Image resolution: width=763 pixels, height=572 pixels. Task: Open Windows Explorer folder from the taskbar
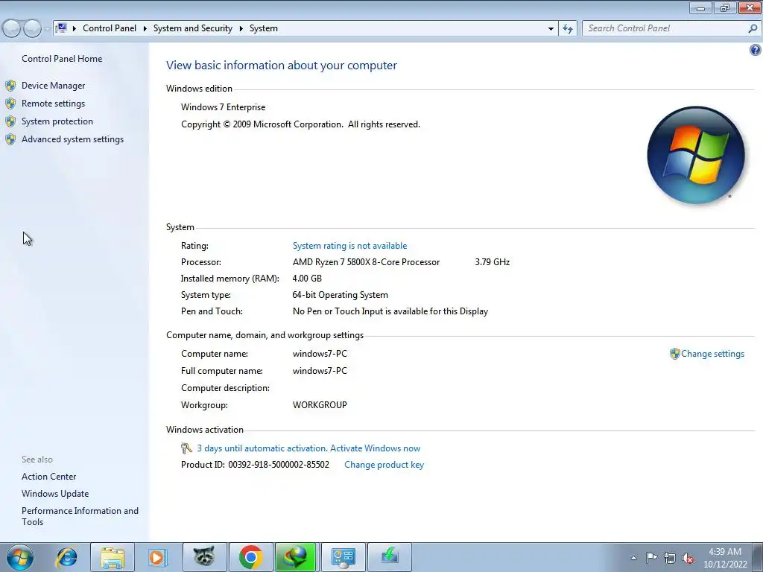[x=113, y=557]
